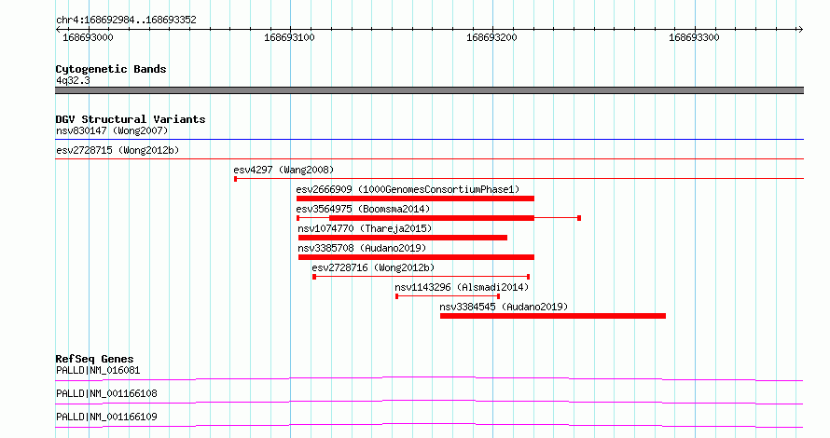
Task: Click the esv2728716 (Wong2012b) label
Action: point(373,267)
